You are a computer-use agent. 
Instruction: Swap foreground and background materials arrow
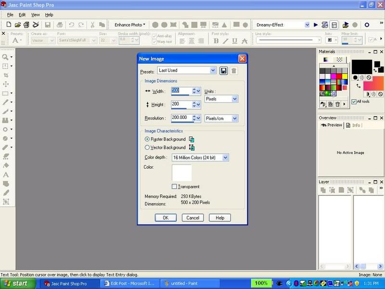[359, 86]
